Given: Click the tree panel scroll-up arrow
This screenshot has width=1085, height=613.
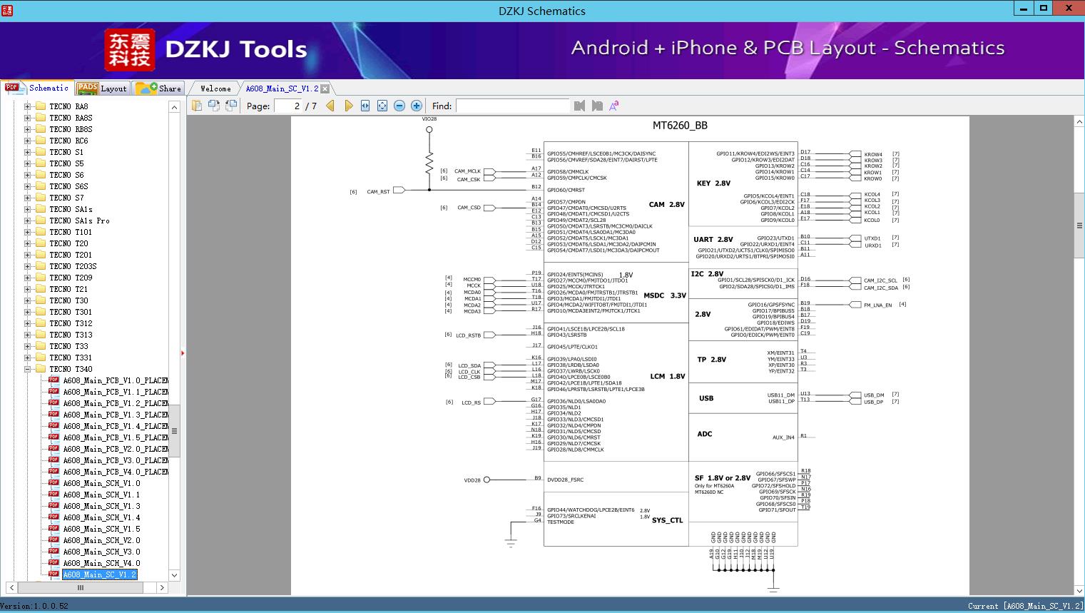Looking at the screenshot, I should 174,107.
